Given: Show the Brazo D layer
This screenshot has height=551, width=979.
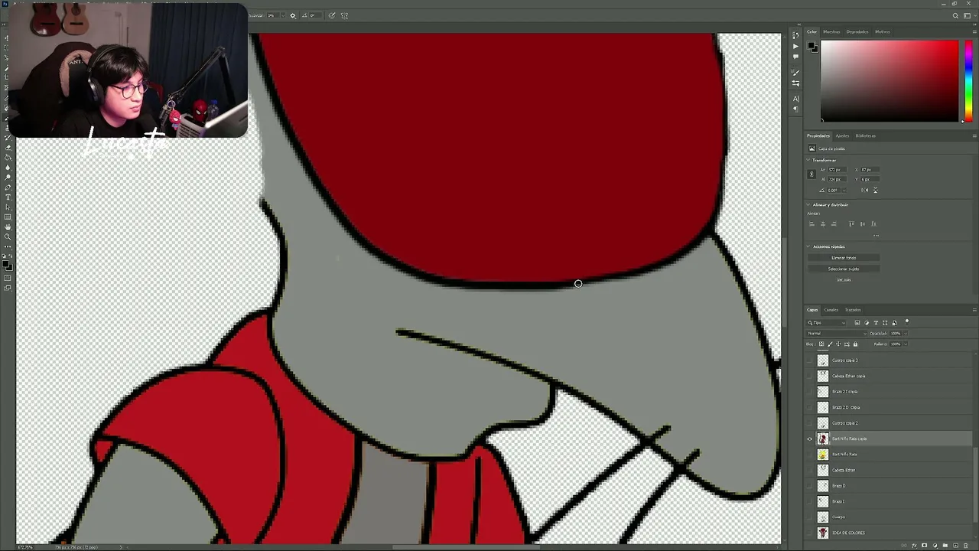Looking at the screenshot, I should tap(810, 486).
